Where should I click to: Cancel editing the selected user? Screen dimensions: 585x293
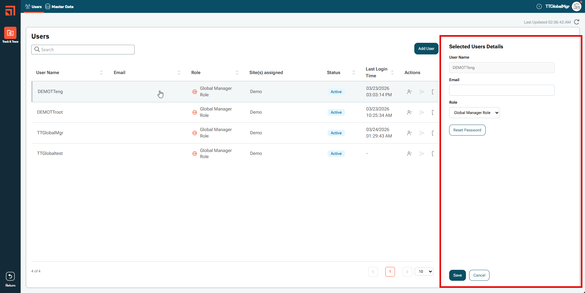pos(479,275)
